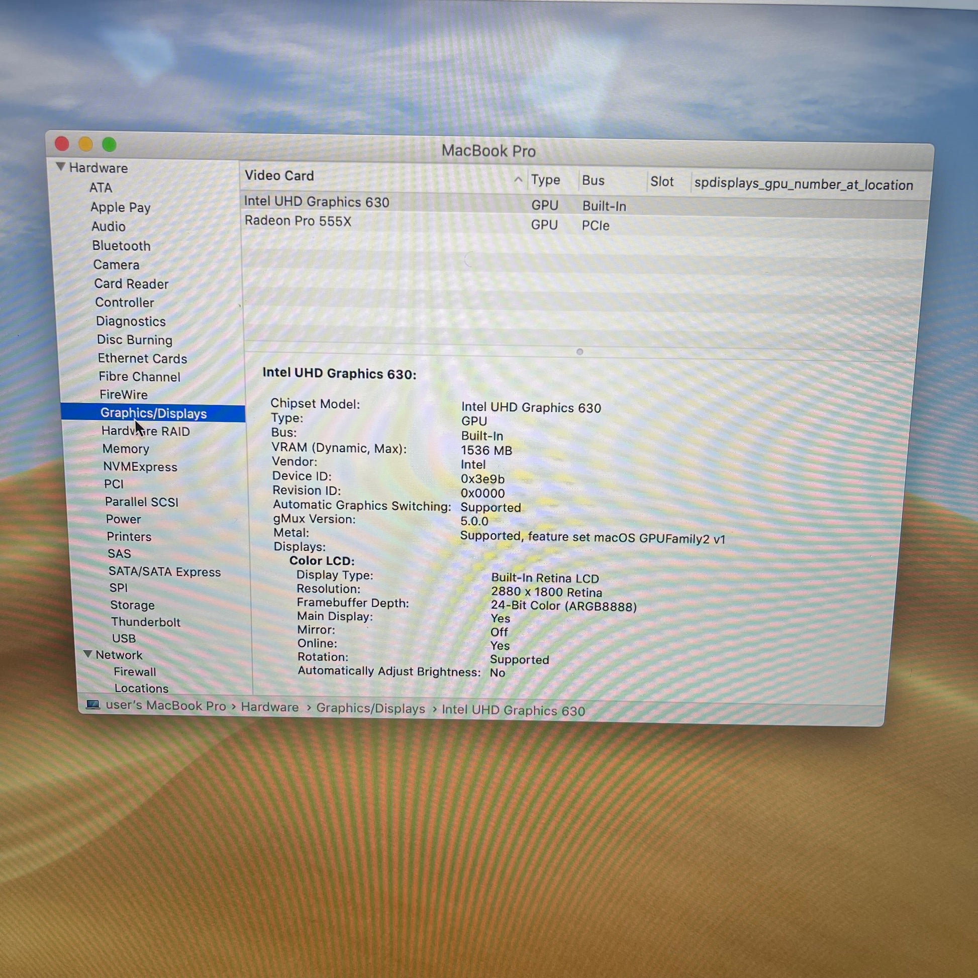Sort by the Video Card column header
Image resolution: width=978 pixels, height=978 pixels.
[279, 176]
